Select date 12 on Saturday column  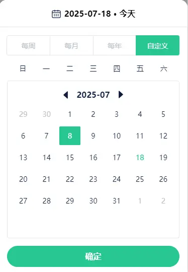[163, 136]
